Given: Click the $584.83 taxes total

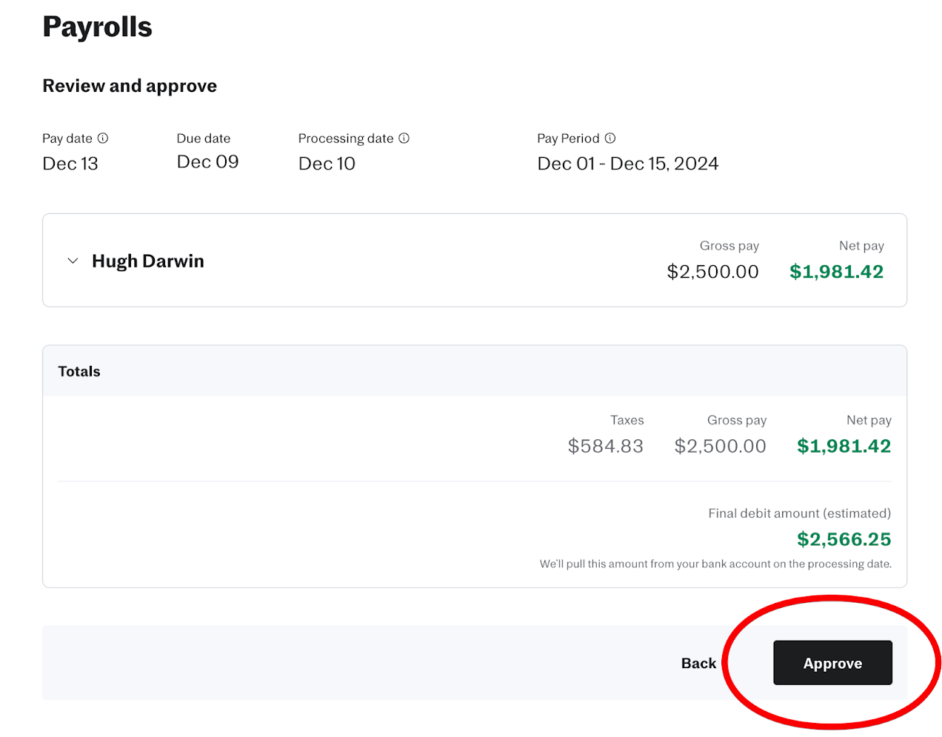Looking at the screenshot, I should [x=605, y=446].
